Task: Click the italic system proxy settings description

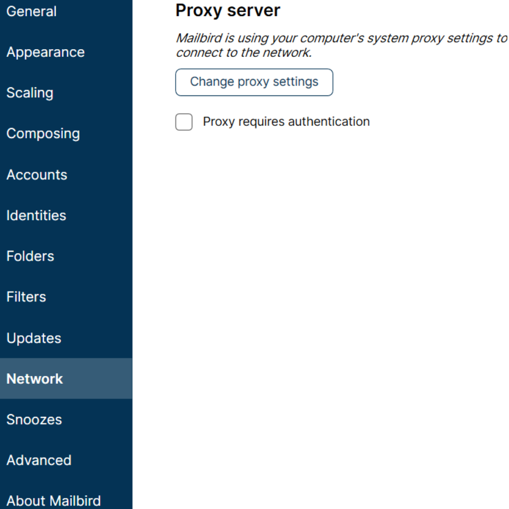Action: (x=342, y=45)
